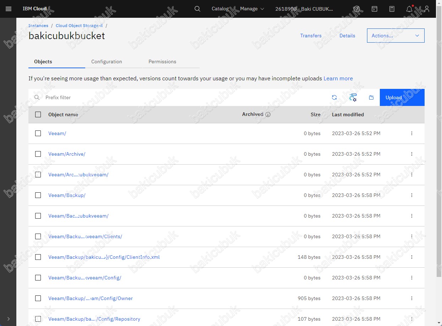Go to Cloud Object Storage-il breadcrumb
The image size is (442, 326).
79,26
